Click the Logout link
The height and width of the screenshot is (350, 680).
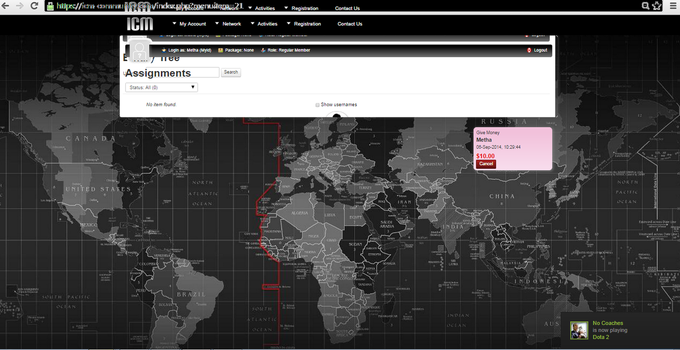[540, 50]
